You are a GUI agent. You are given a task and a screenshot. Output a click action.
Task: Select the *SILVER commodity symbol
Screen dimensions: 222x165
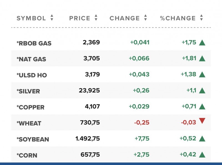pos(28,91)
